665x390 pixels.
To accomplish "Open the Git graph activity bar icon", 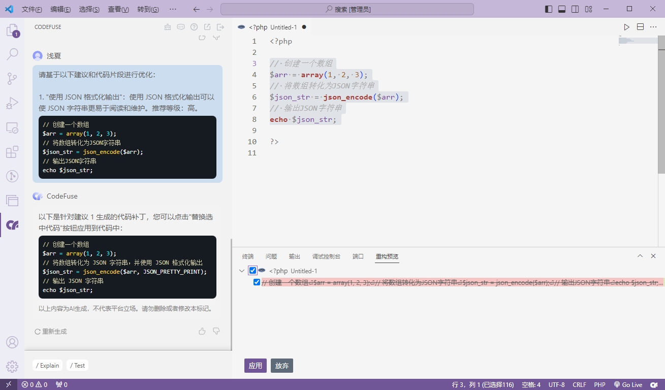I will [12, 176].
